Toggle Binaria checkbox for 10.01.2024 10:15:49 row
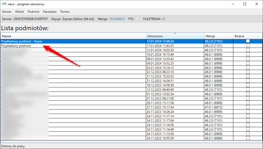Screen dimensions: 263x149 [x=248, y=54]
